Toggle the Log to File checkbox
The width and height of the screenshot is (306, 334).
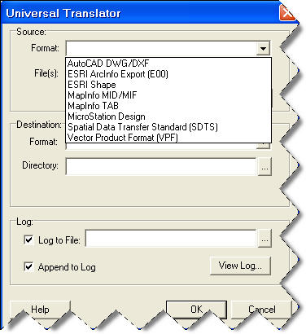click(28, 240)
